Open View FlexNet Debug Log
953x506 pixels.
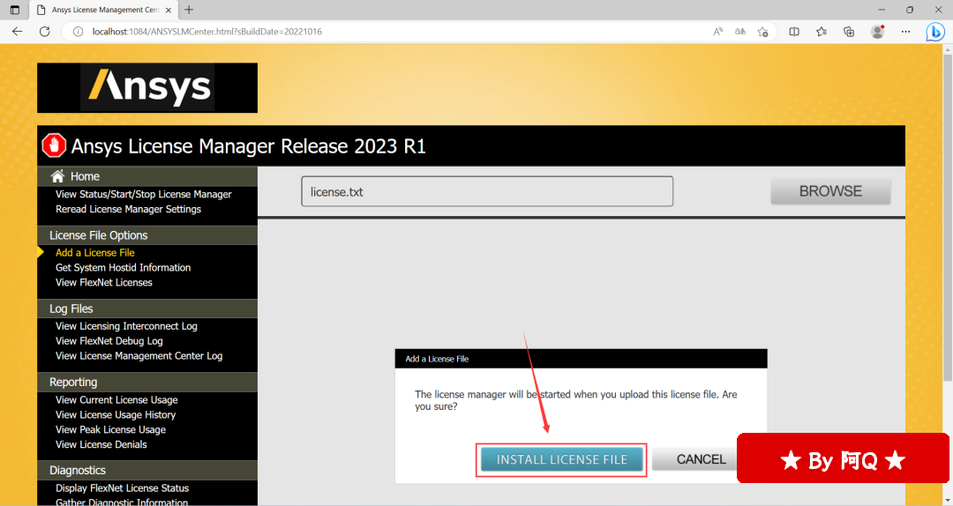pos(109,341)
